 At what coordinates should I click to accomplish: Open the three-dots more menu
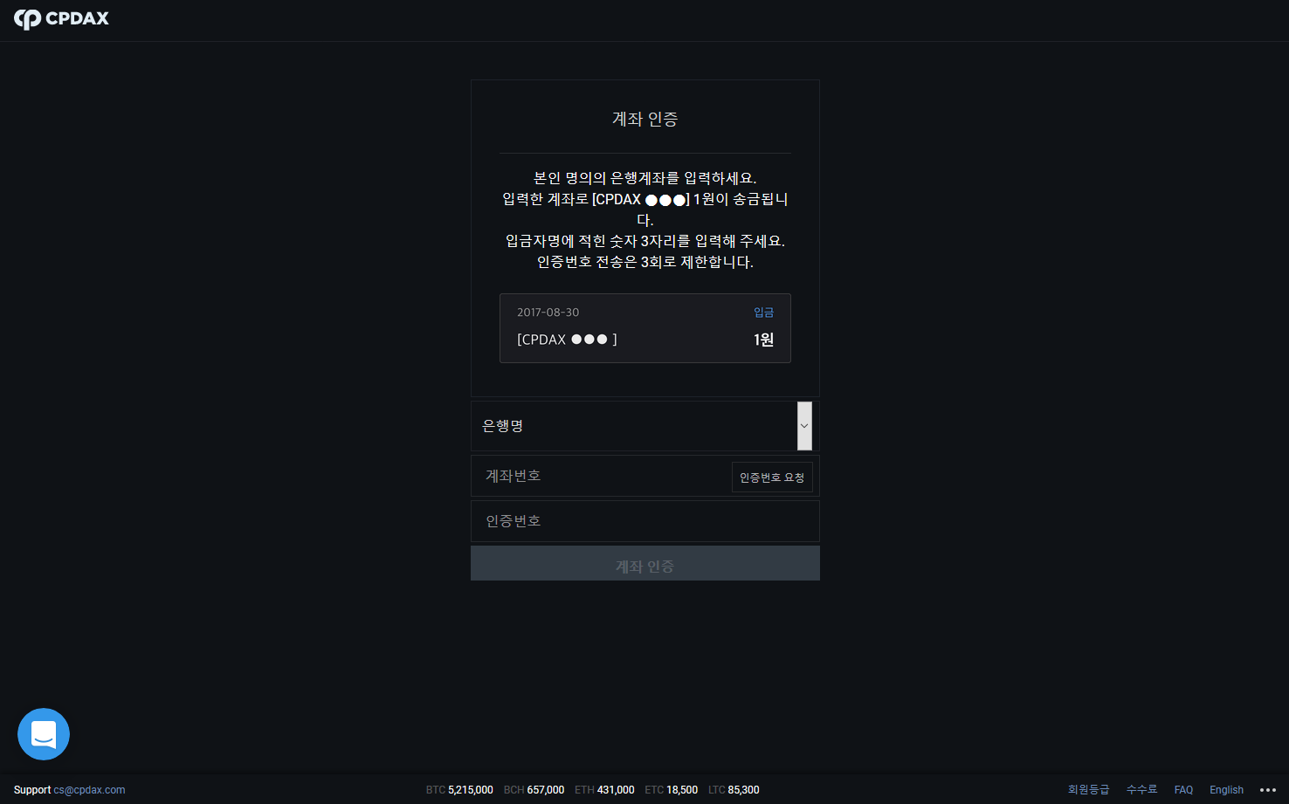[1268, 789]
